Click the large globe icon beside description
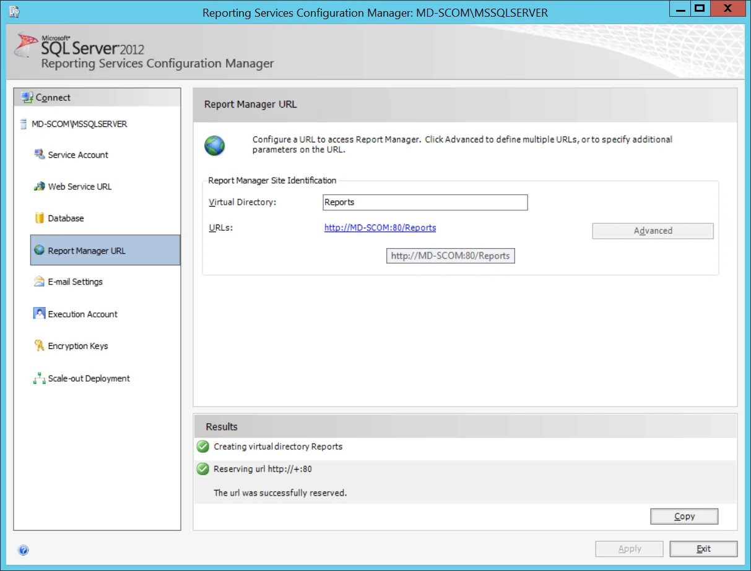The height and width of the screenshot is (571, 751). click(215, 146)
